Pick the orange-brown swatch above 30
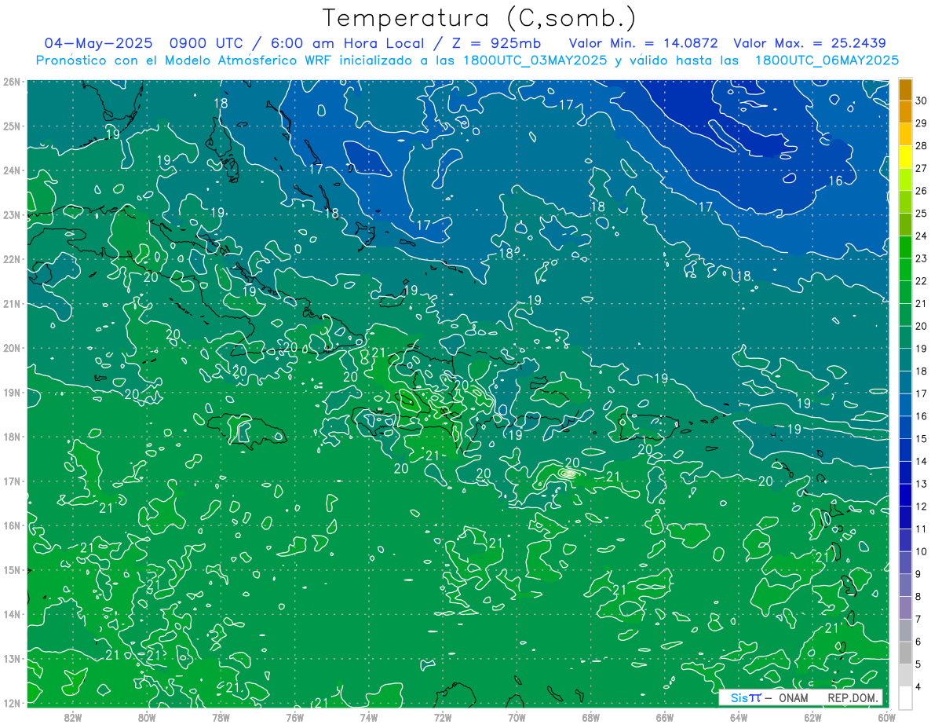 click(x=905, y=90)
